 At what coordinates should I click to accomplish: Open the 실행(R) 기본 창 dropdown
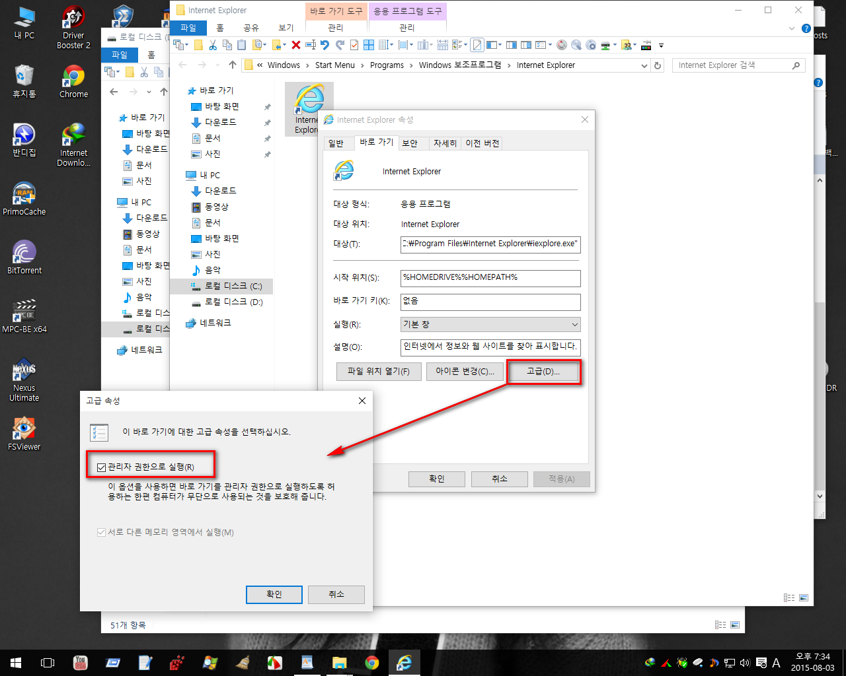point(490,324)
